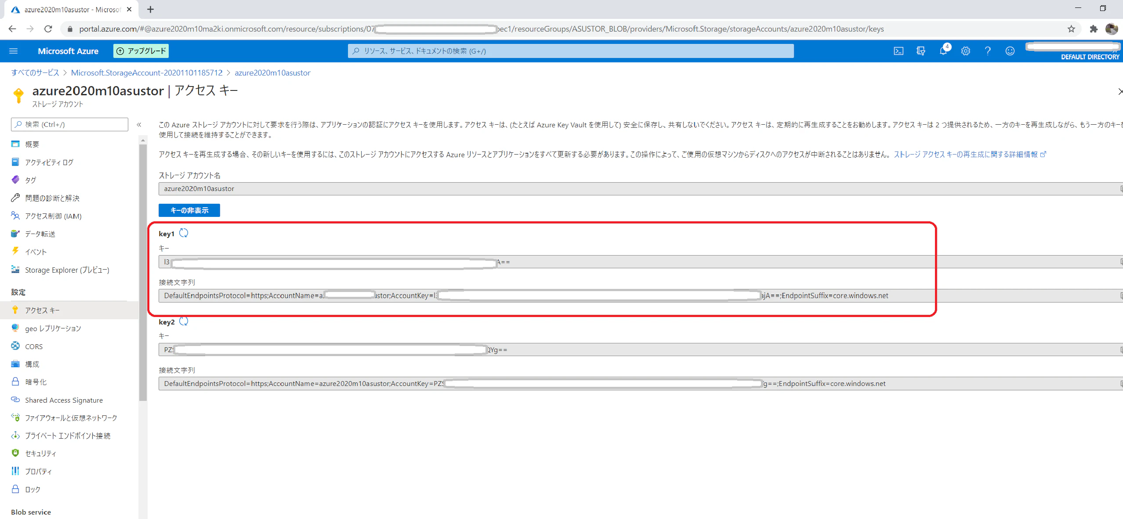Open Cloud Shell from the top bar
Image resolution: width=1123 pixels, height=519 pixels.
coord(898,51)
